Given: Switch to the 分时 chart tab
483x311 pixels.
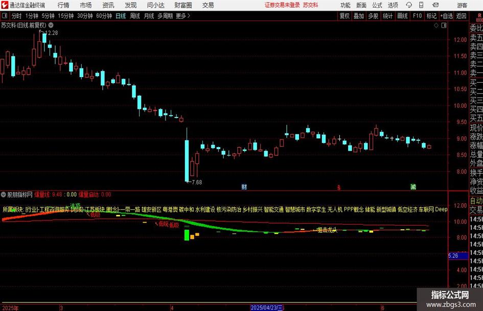Looking at the screenshot, I should 16,16.
